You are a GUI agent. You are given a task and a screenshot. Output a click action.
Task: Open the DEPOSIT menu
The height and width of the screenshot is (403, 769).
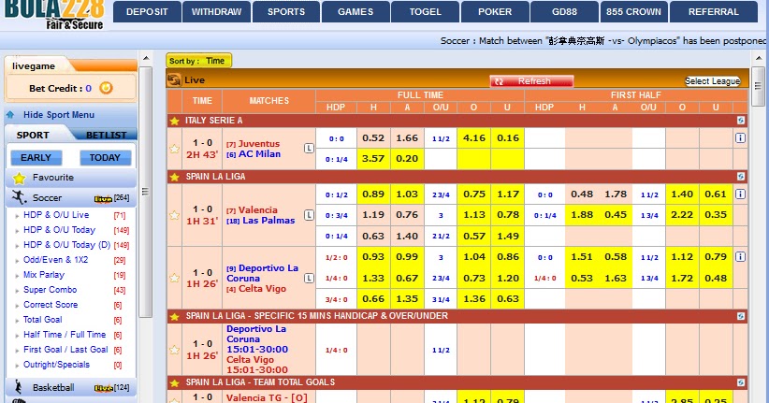tap(147, 12)
